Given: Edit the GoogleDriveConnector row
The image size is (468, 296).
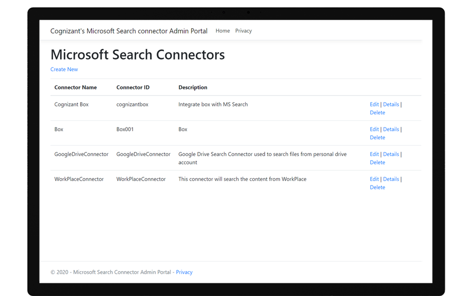Looking at the screenshot, I should click(x=374, y=154).
